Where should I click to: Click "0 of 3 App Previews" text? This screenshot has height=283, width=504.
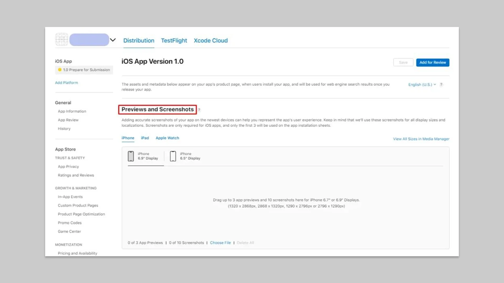click(x=145, y=243)
